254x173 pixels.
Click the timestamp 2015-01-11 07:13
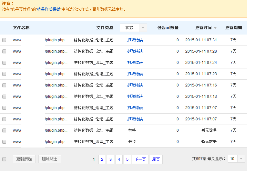point(201,97)
